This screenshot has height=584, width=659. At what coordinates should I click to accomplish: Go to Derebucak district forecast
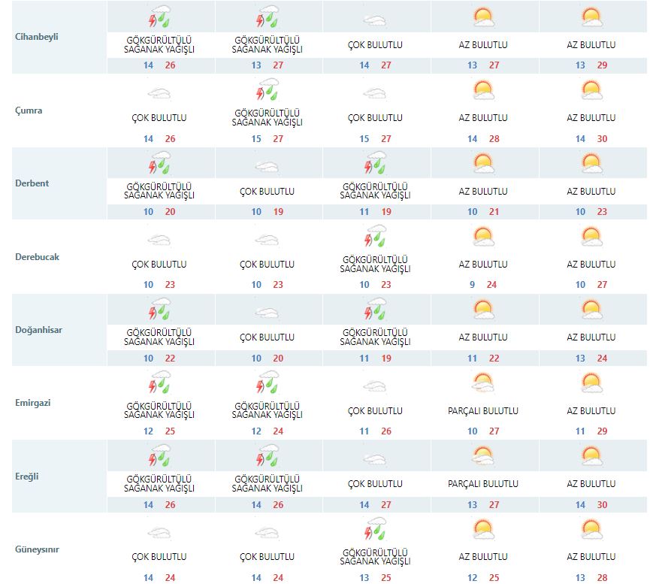point(37,256)
